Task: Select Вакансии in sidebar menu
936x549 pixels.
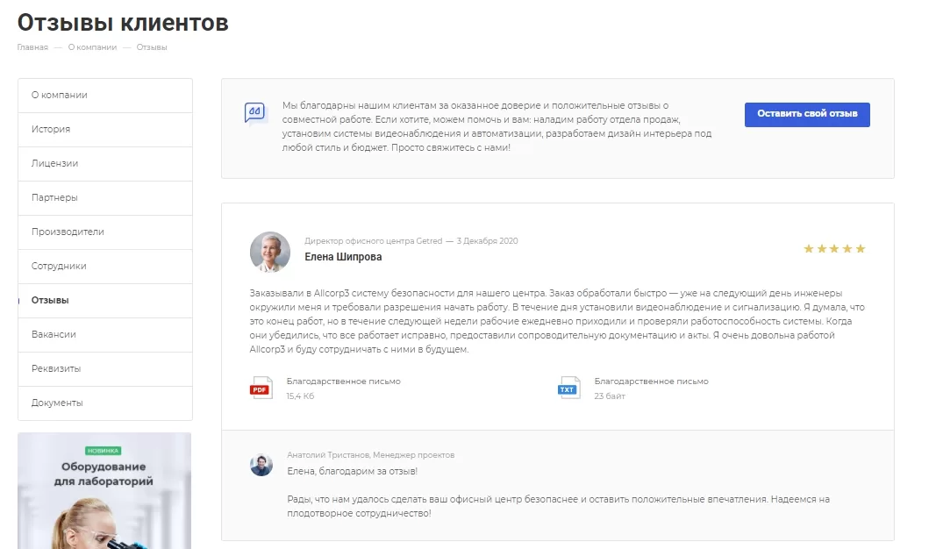Action: (105, 335)
